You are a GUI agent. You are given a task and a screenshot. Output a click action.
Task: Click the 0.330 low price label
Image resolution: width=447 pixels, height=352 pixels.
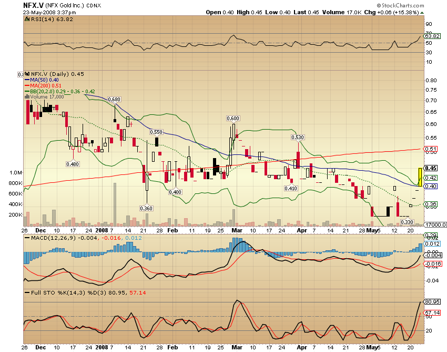(x=407, y=222)
